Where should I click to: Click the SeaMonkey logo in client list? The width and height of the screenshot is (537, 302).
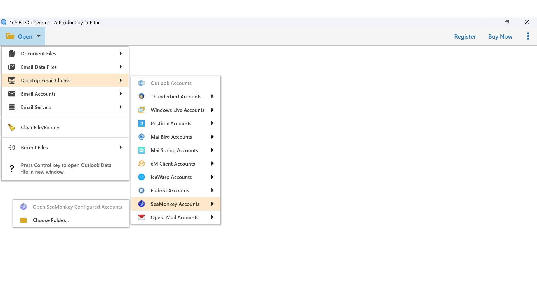(142, 204)
